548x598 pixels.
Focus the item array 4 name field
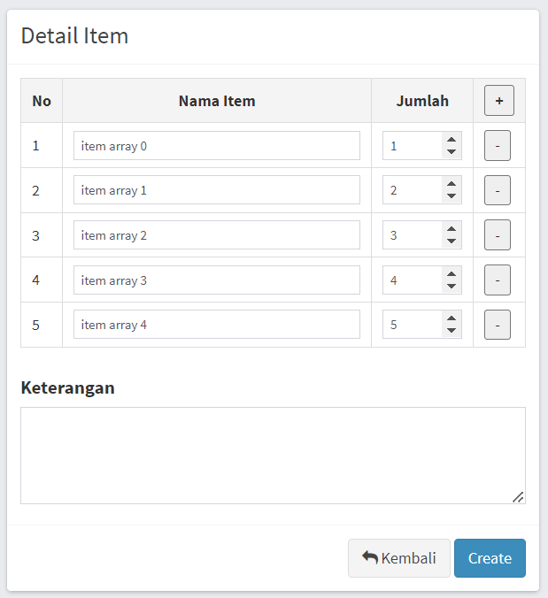coord(217,324)
